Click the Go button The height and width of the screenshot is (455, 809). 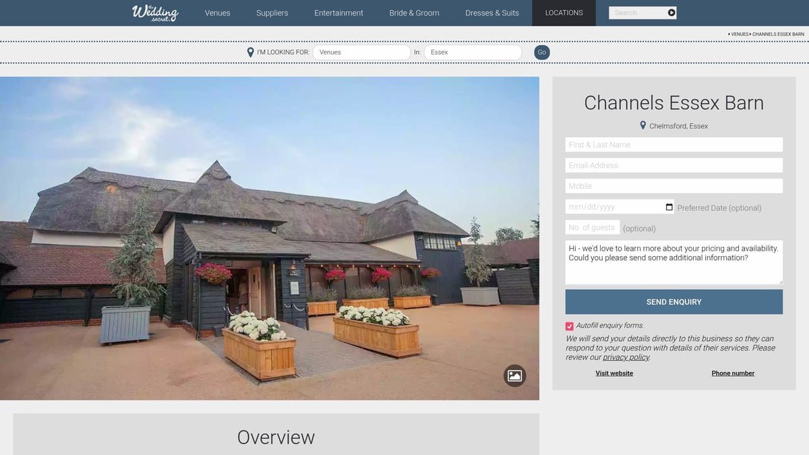(x=542, y=52)
